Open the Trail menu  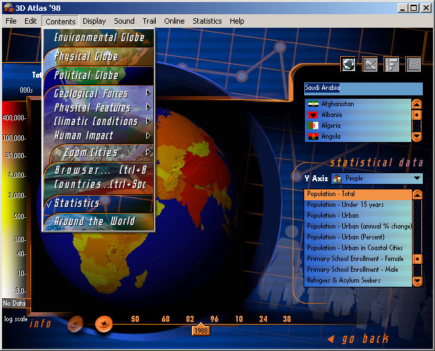click(149, 21)
